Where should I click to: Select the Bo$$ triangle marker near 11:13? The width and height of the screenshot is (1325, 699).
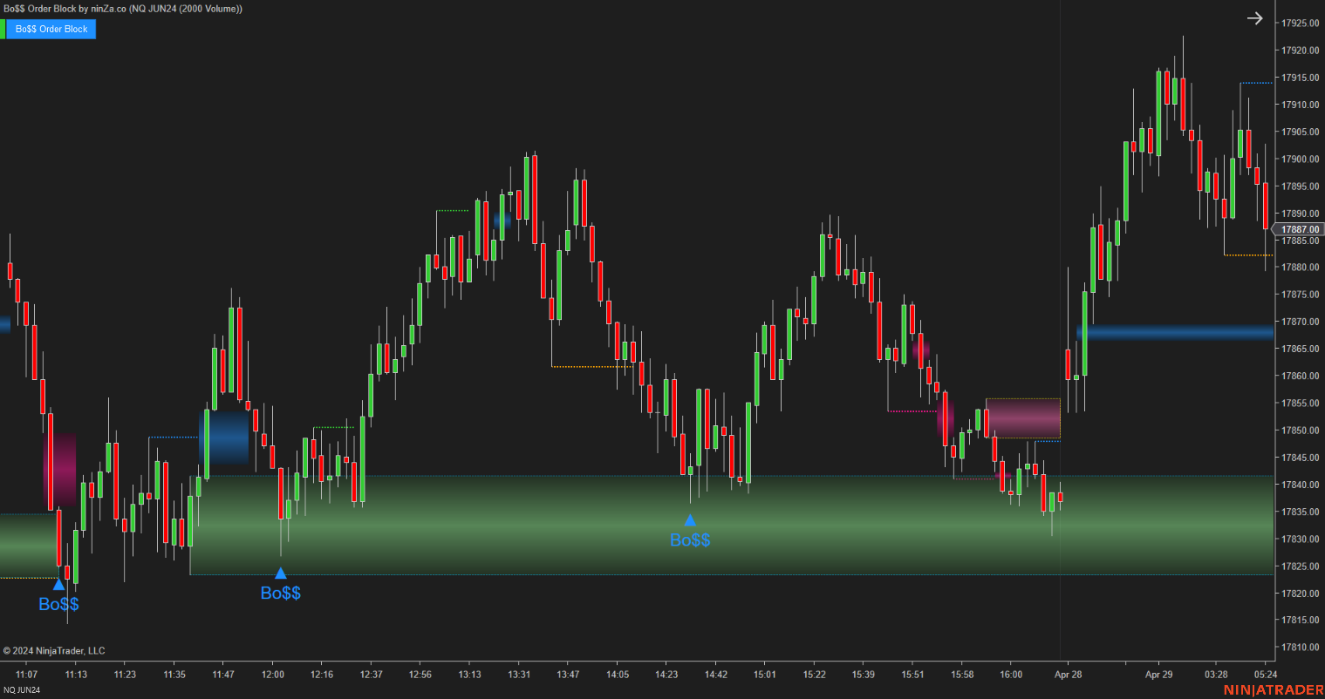point(58,584)
